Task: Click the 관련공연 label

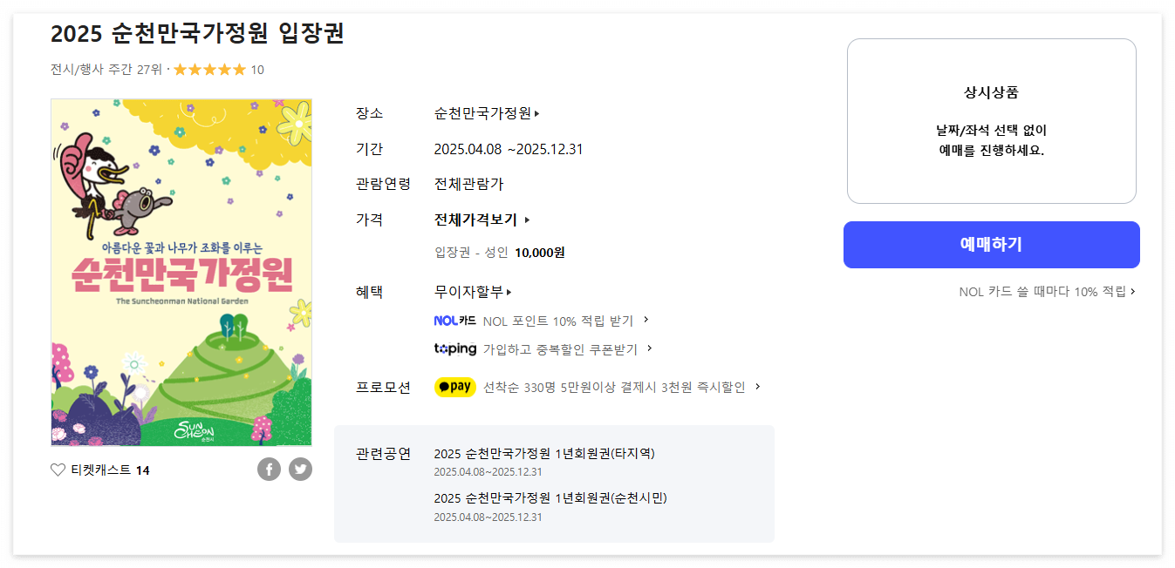Action: point(383,454)
